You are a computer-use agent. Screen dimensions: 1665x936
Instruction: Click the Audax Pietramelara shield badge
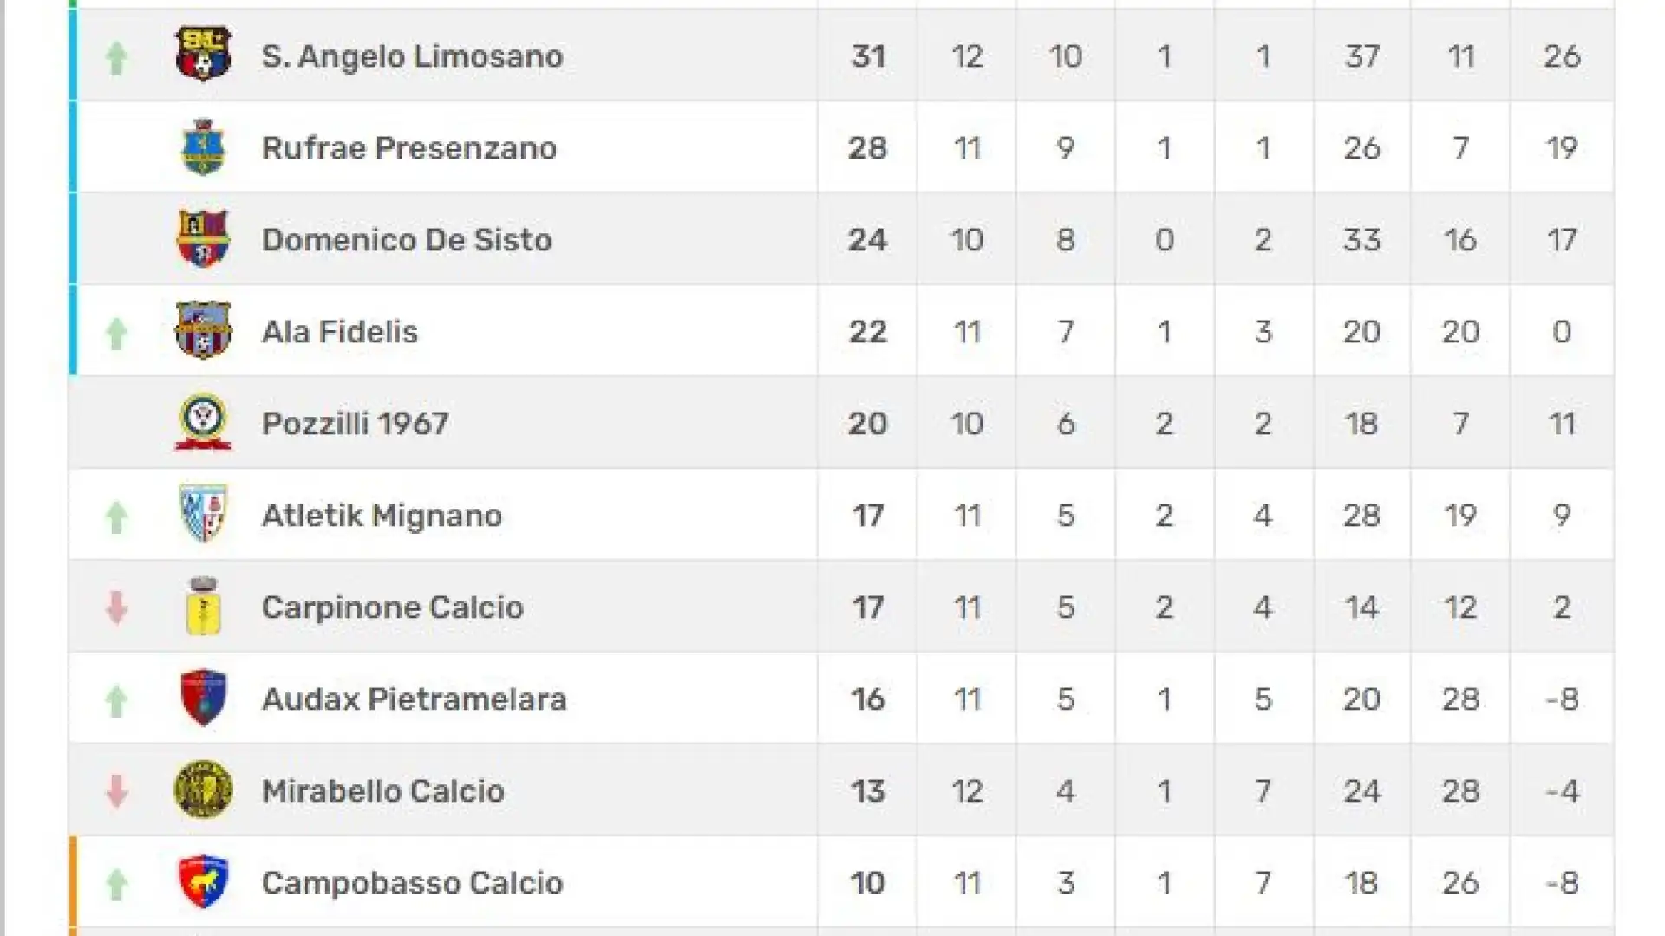tap(203, 698)
